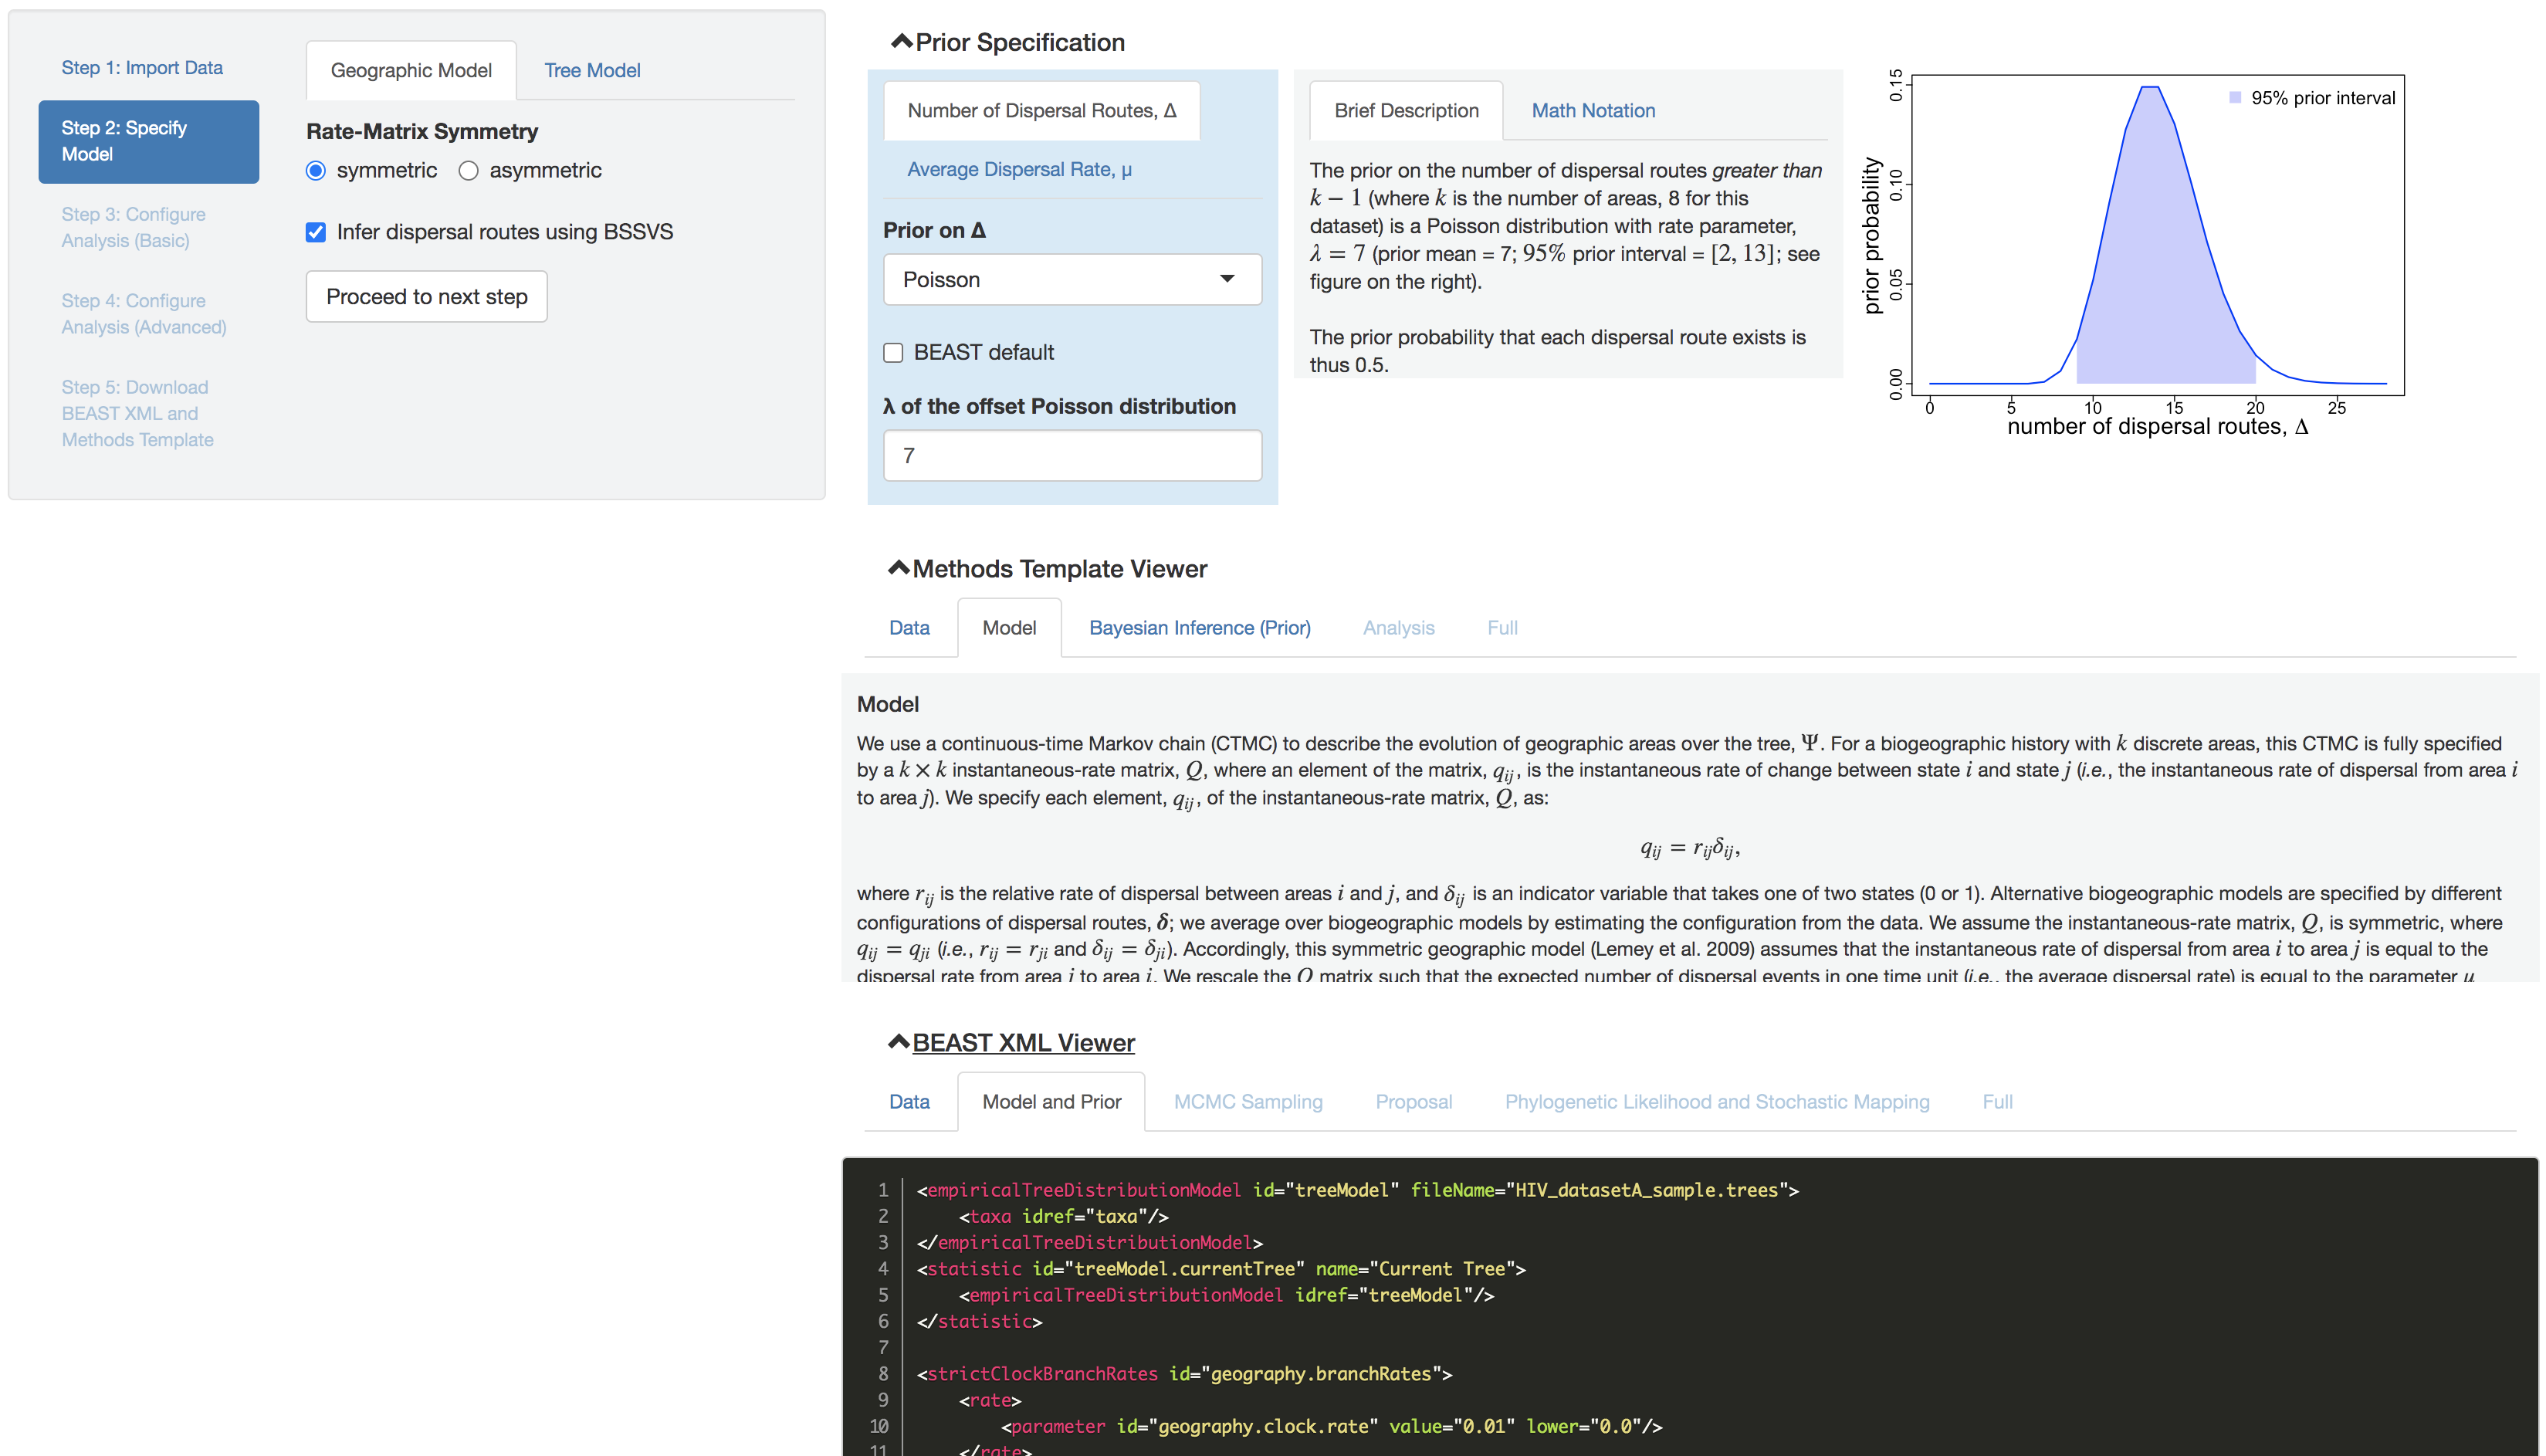Enable the BEAST default checkbox
Image resolution: width=2546 pixels, height=1456 pixels.
point(893,353)
